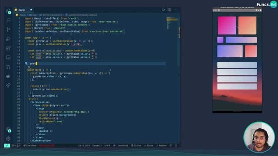
Task: Click 'subscription.unsubscribe();' on line 23
Action: [52, 89]
